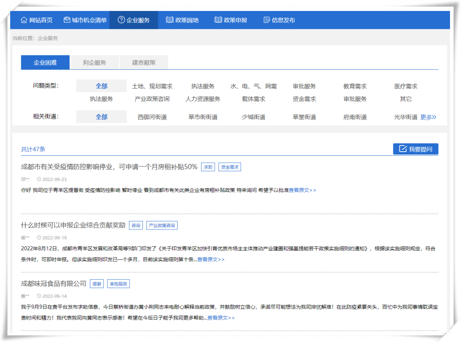Open the 求助 tag on the rent subsidy post
The height and width of the screenshot is (342, 461).
(208, 167)
